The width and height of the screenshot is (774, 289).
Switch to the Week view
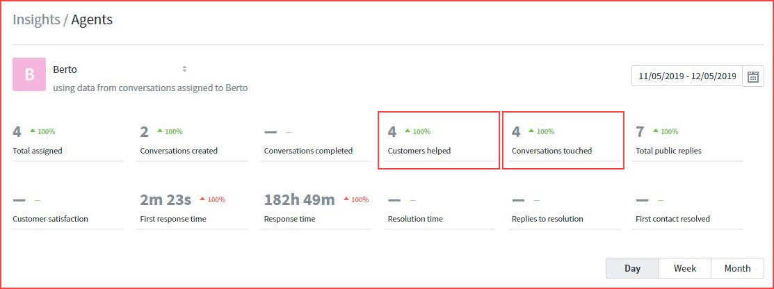[684, 268]
